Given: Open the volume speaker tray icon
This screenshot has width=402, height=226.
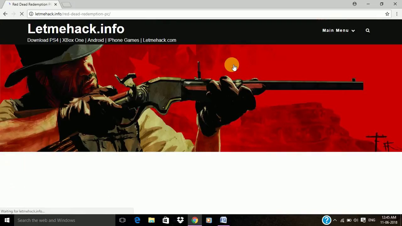Looking at the screenshot, I should (356, 220).
